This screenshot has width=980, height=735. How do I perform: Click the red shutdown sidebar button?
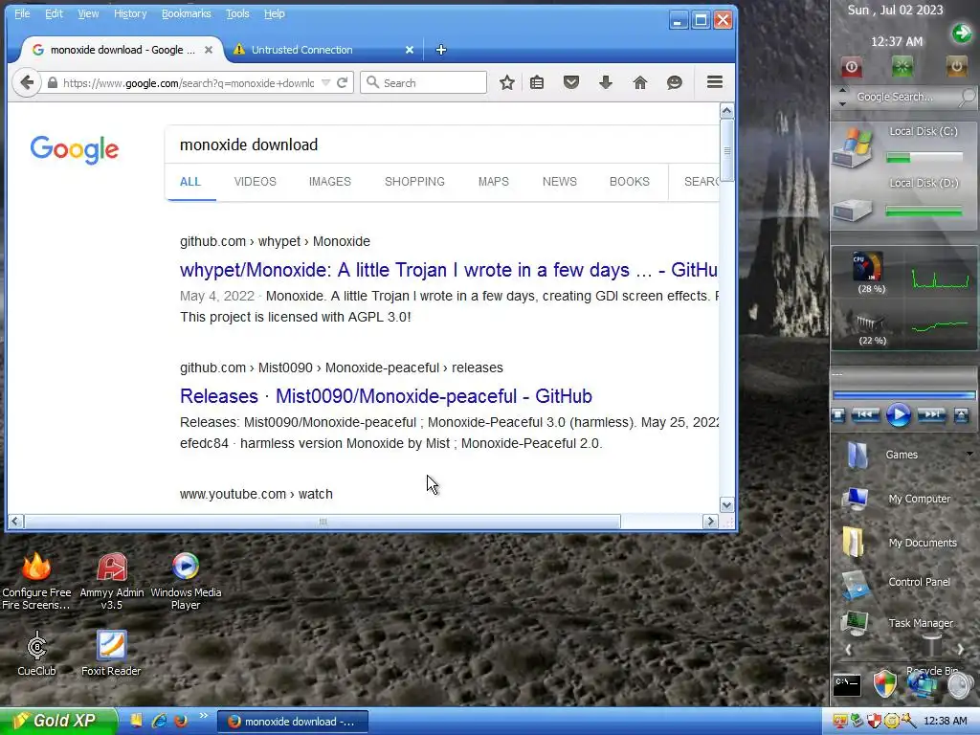851,66
